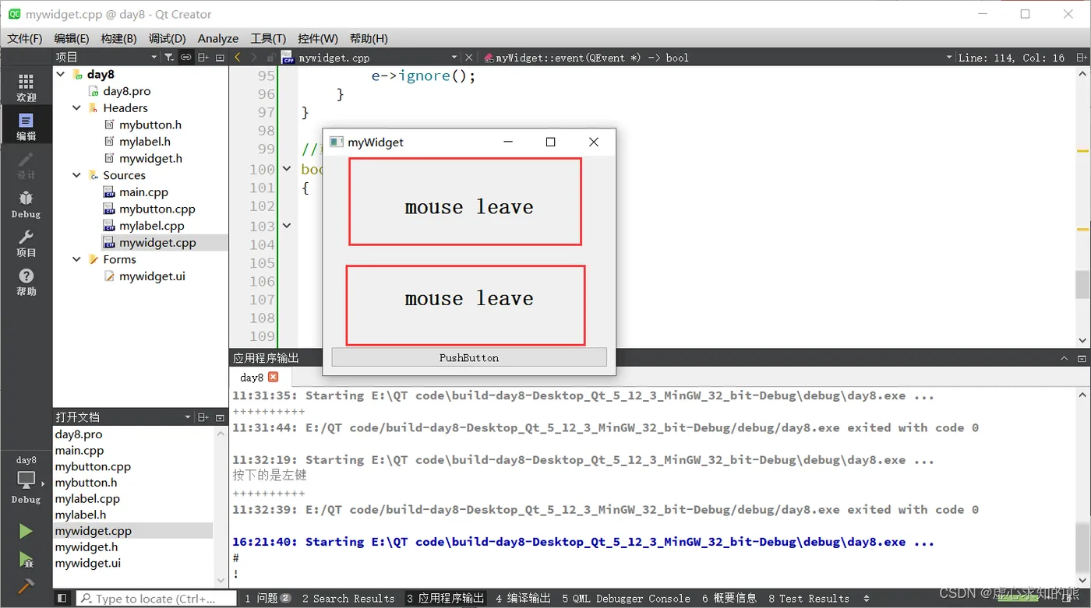Open day8.pro in the project tree

pos(127,91)
